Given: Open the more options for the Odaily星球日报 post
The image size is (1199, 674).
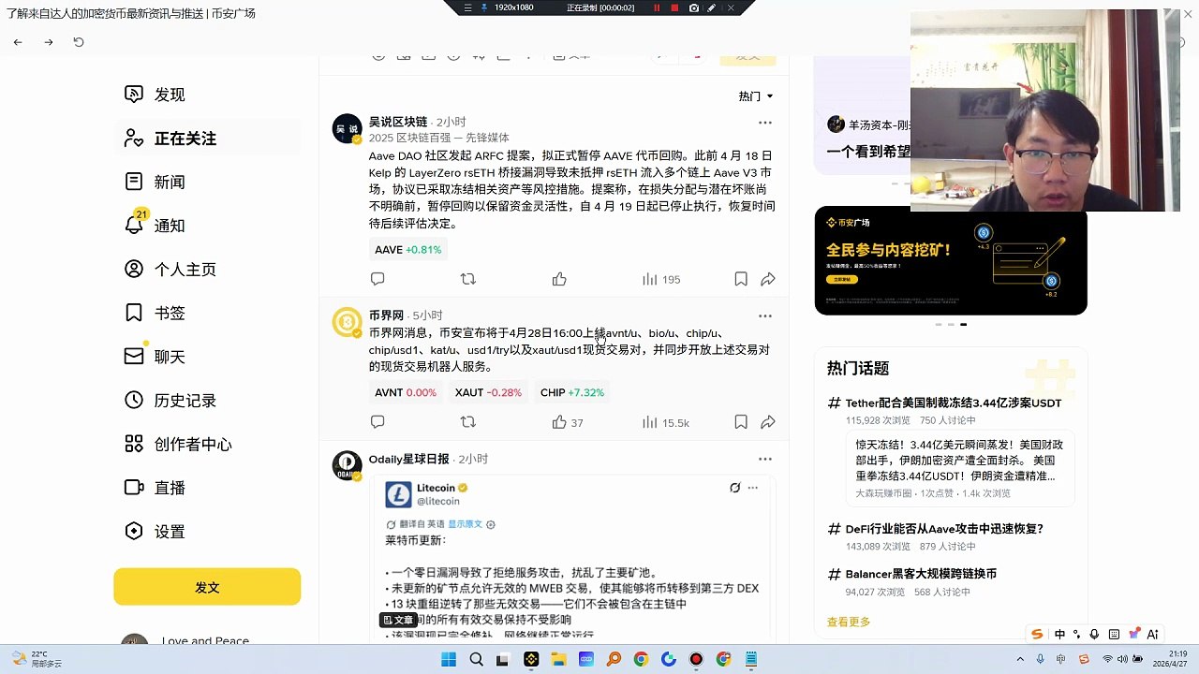Looking at the screenshot, I should click(x=765, y=459).
